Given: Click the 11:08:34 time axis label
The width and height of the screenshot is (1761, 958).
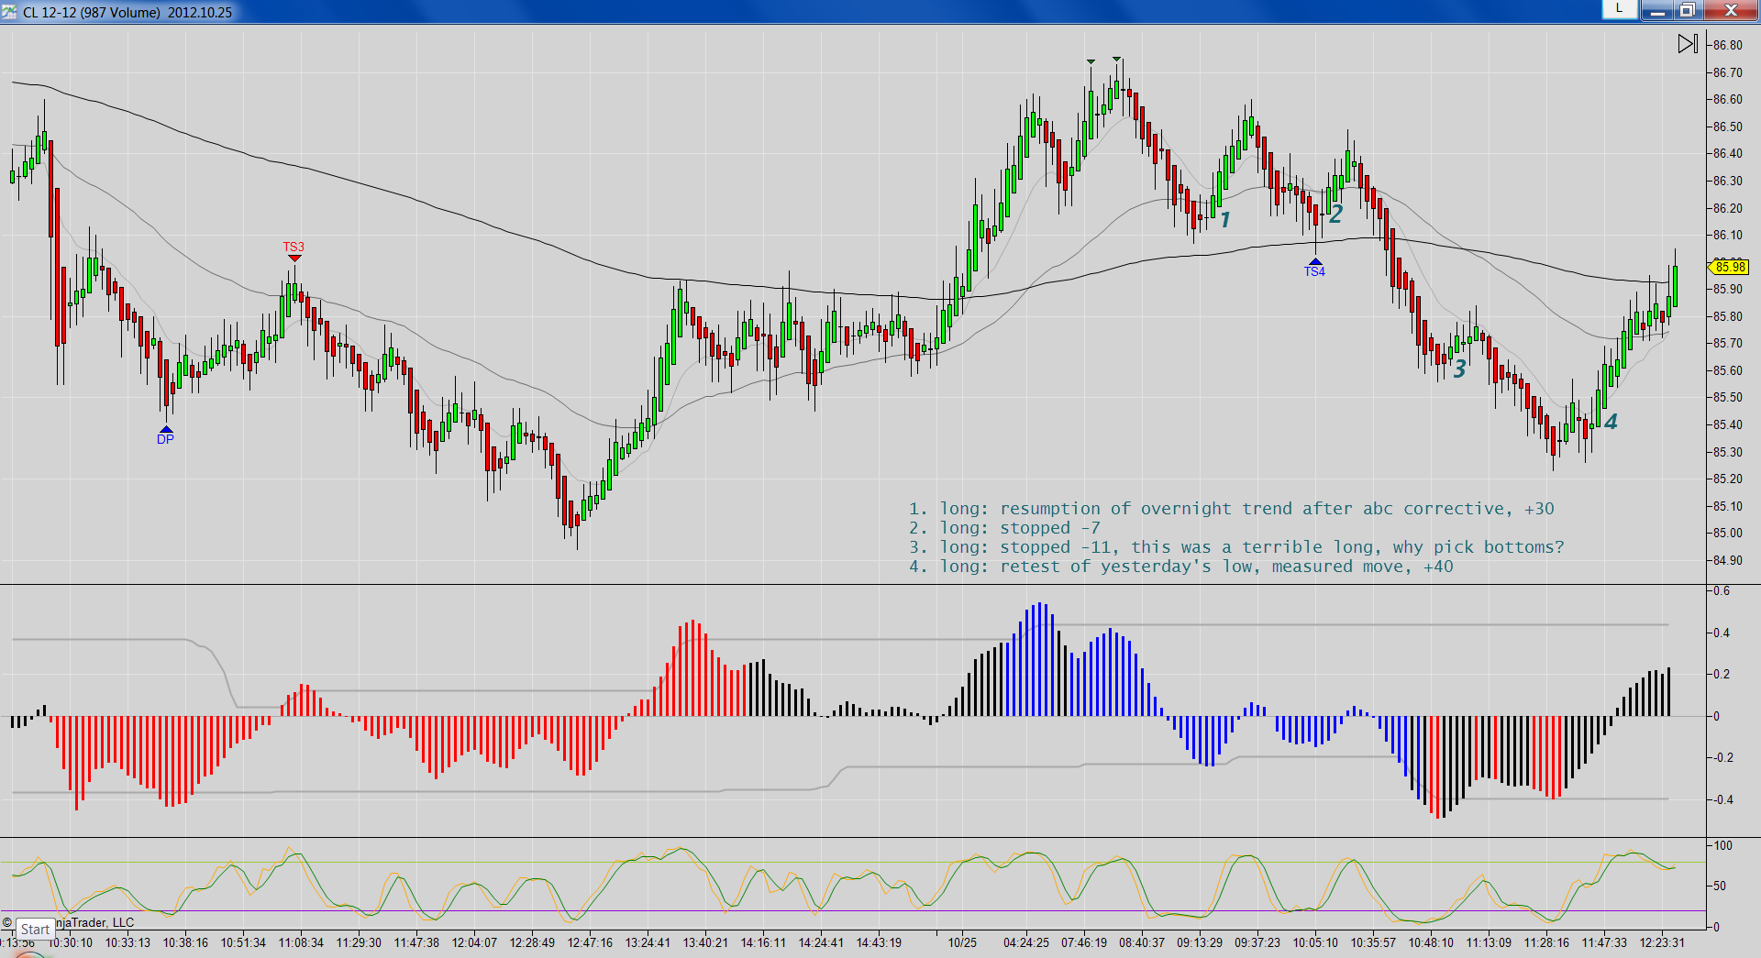Looking at the screenshot, I should 301,942.
